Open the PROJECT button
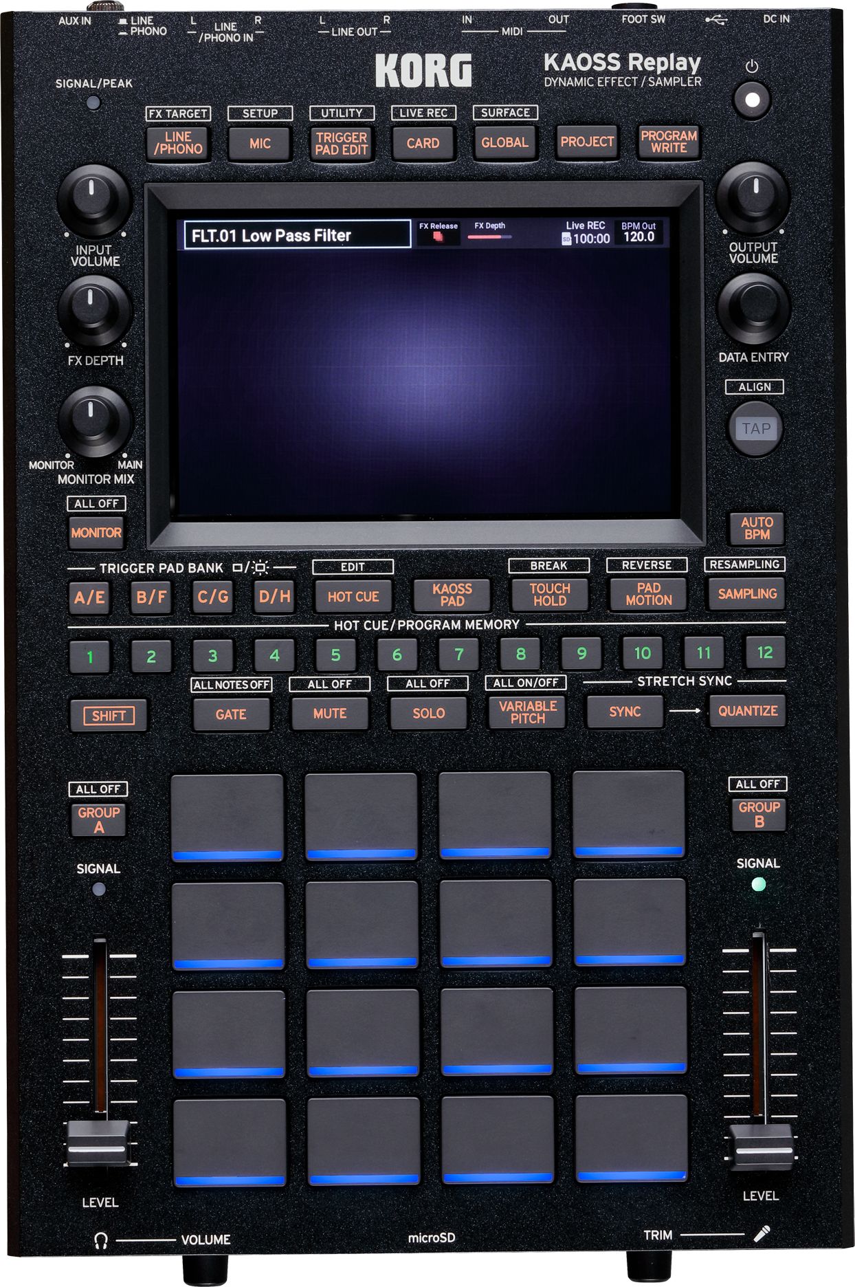 [587, 142]
